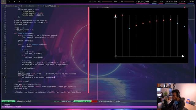Click the 'self.add(graph)' line
This screenshot has width=196, height=110.
[x=21, y=88]
